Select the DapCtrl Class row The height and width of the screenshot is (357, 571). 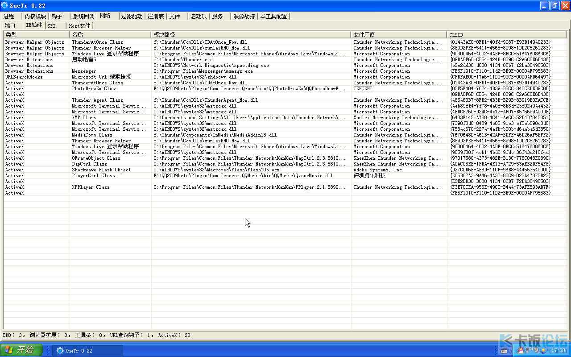click(x=285, y=164)
